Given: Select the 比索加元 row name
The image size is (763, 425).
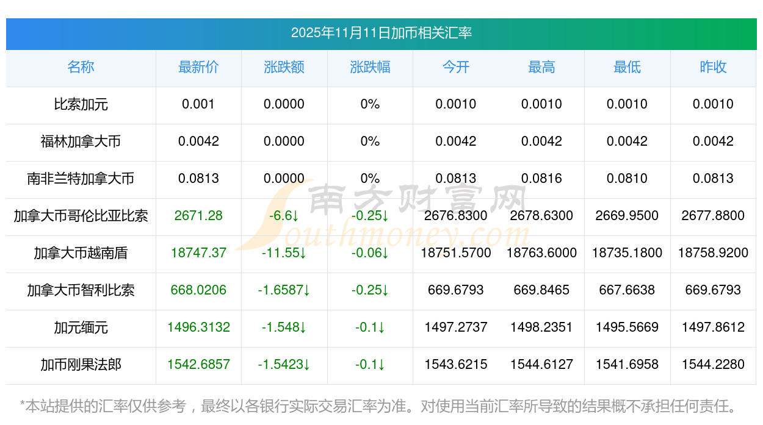Looking at the screenshot, I should (x=81, y=104).
